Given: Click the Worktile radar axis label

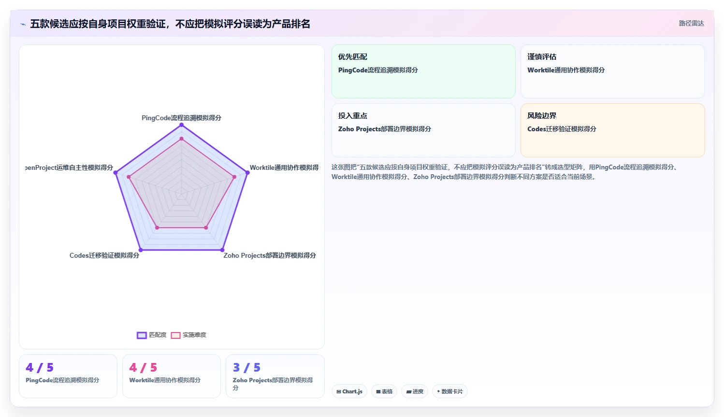Looking at the screenshot, I should click(284, 167).
